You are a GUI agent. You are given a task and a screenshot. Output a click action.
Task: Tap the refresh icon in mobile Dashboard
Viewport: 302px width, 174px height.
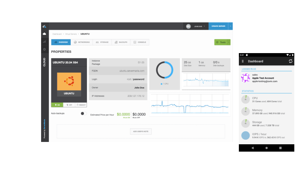[x=291, y=61]
